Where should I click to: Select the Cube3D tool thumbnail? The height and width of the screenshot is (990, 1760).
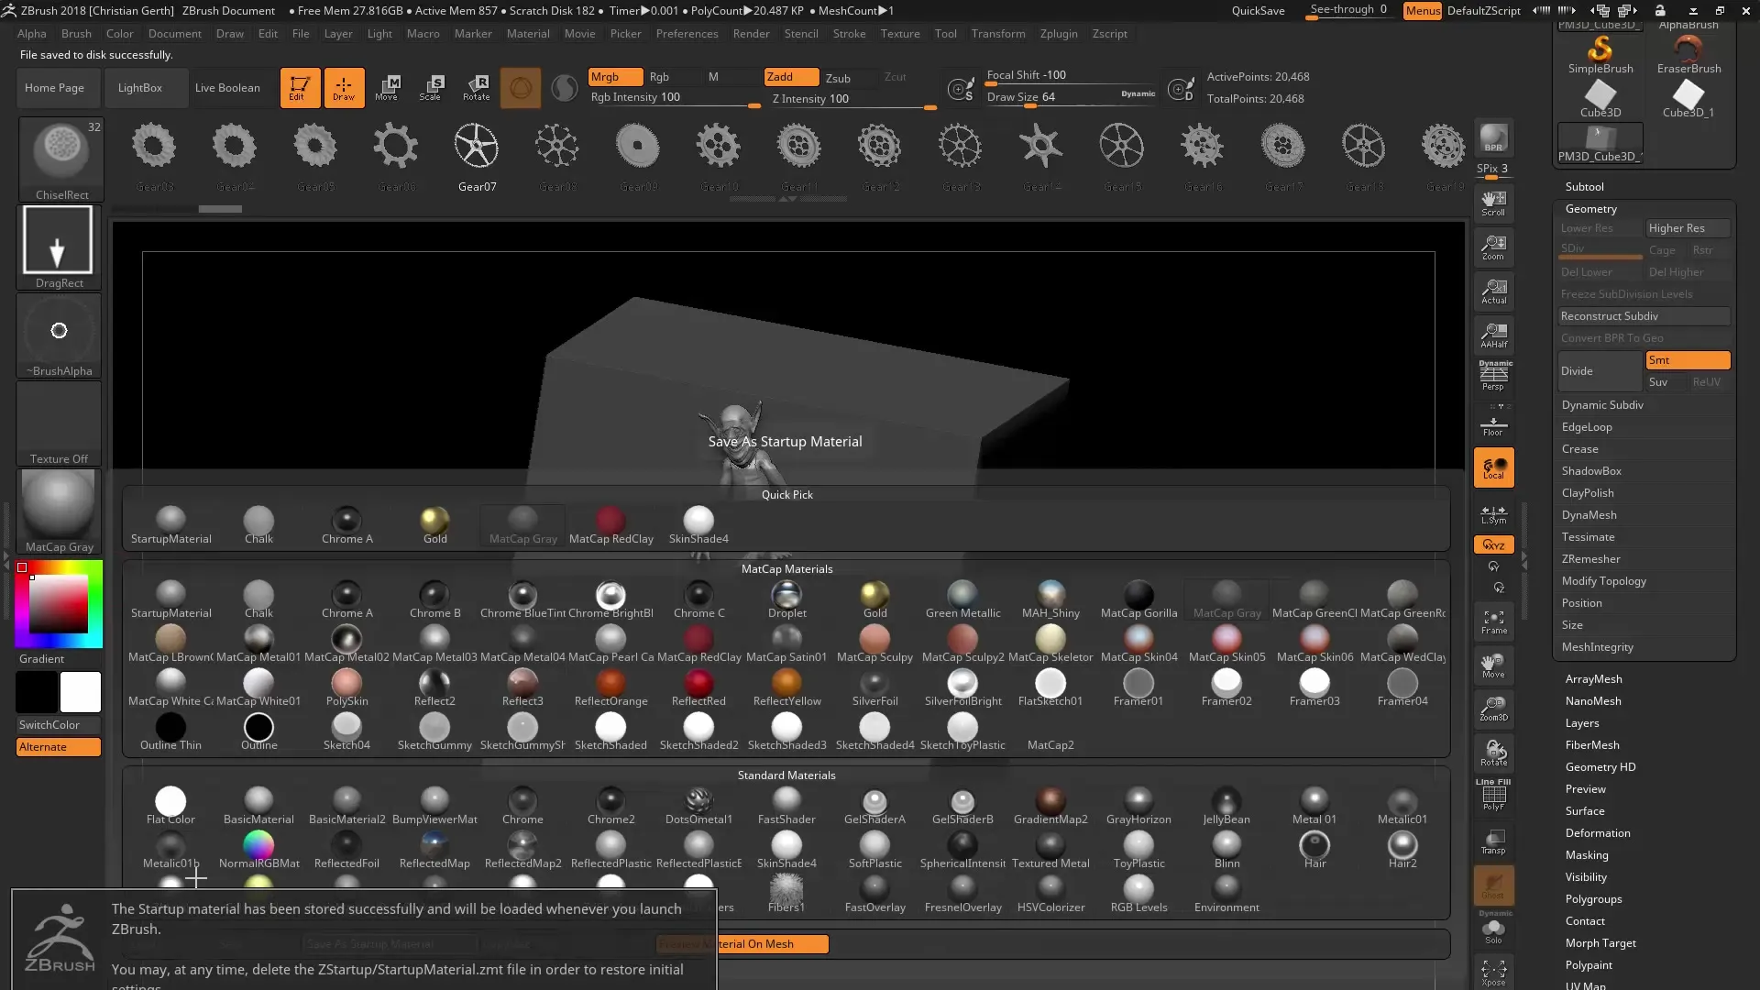coord(1600,99)
